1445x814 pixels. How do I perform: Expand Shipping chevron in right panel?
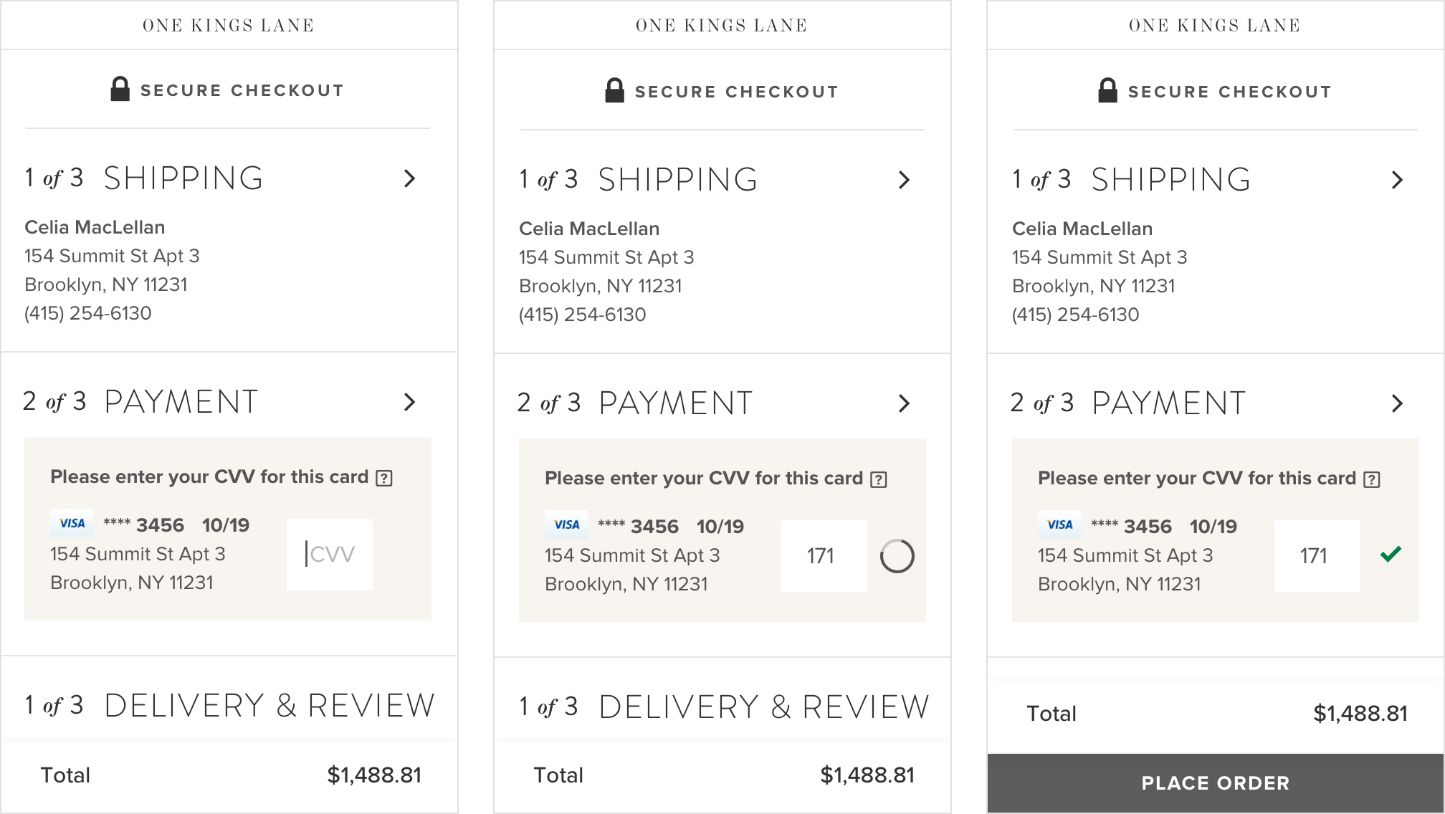1397,180
